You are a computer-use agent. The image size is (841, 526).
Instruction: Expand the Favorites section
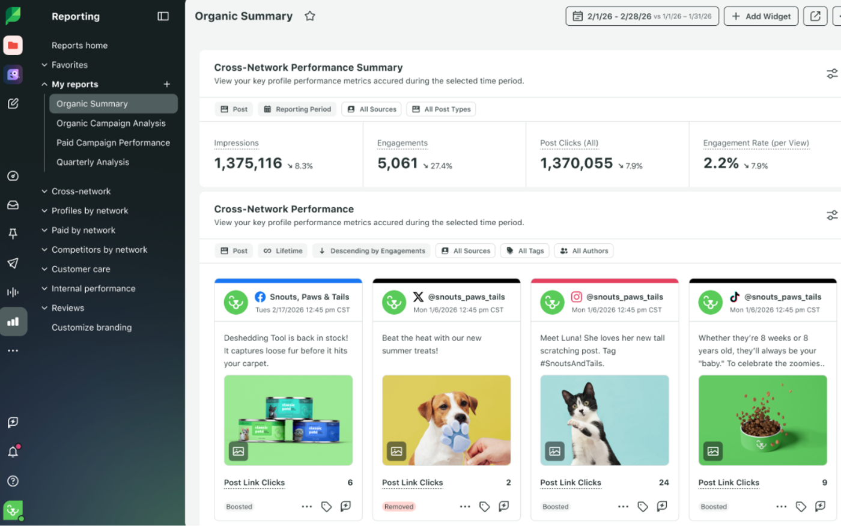(65, 65)
